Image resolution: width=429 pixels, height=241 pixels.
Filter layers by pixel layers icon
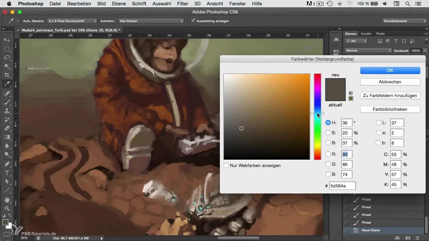click(380, 41)
